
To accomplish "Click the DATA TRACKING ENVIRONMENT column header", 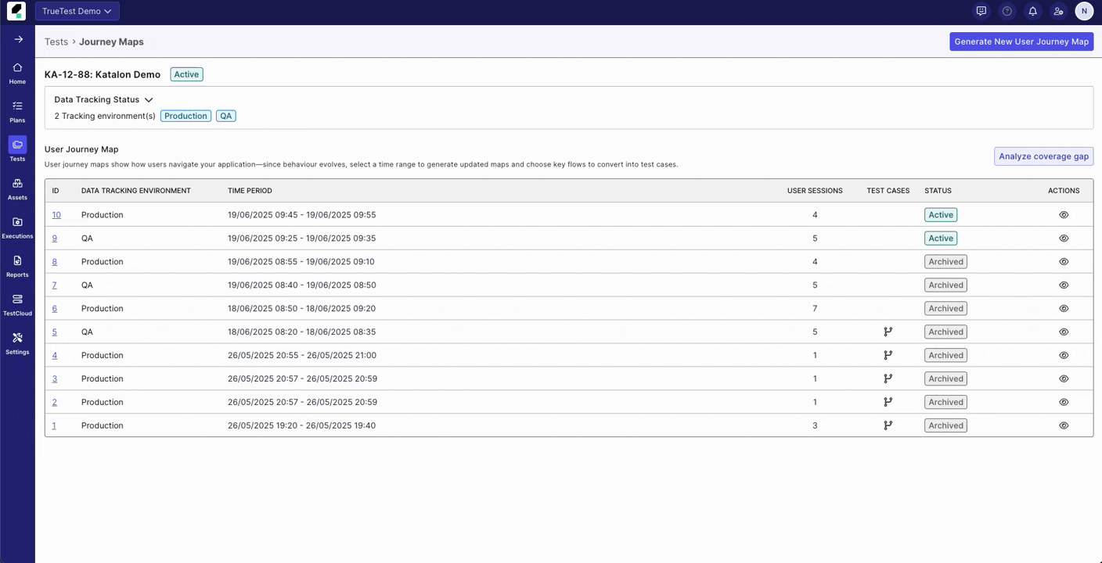I will [x=136, y=191].
